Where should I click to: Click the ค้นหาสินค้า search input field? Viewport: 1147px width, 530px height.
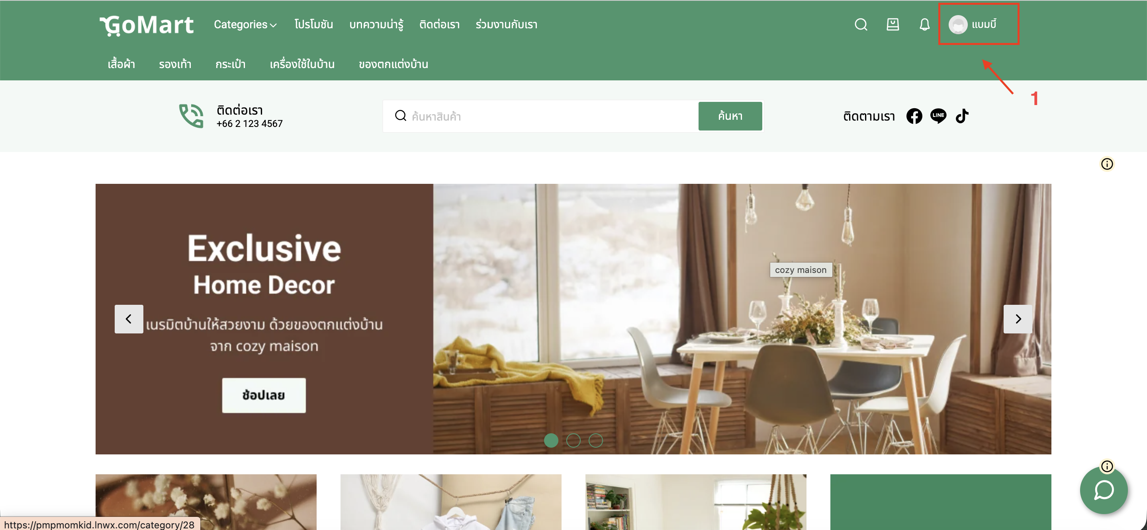pos(540,116)
